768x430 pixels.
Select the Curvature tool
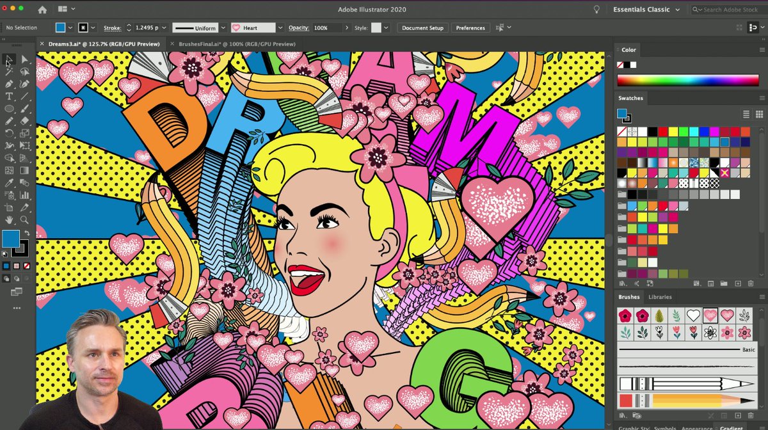[24, 84]
